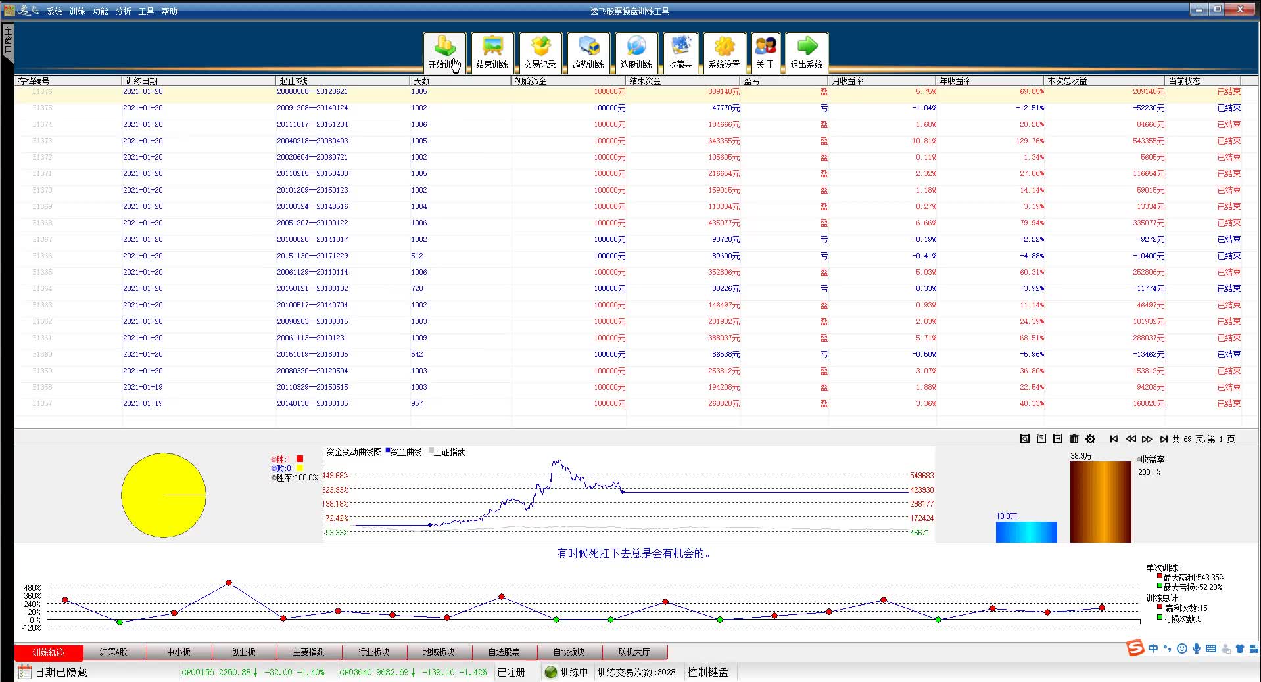
Task: Open the 工具 menu
Action: pos(146,11)
